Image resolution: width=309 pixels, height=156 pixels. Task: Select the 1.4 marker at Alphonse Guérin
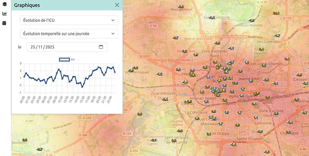tap(242, 96)
